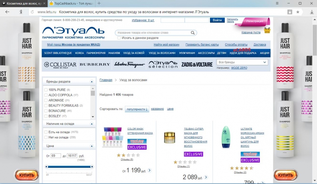Open the Найти мой магазин link
This screenshot has height=184, width=317.
tap(166, 44)
